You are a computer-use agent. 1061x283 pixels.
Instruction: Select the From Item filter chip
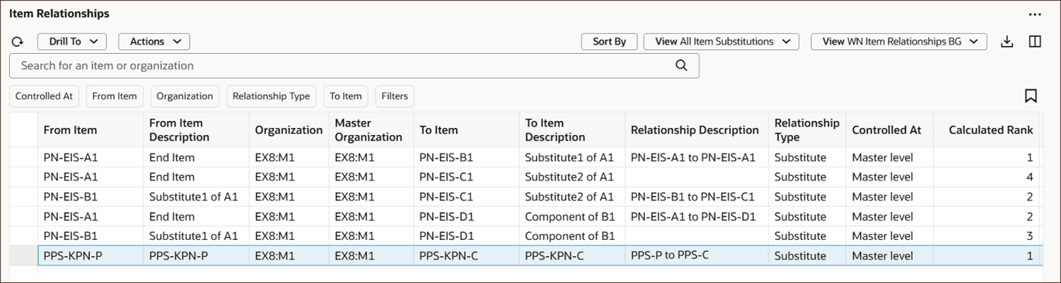[115, 96]
